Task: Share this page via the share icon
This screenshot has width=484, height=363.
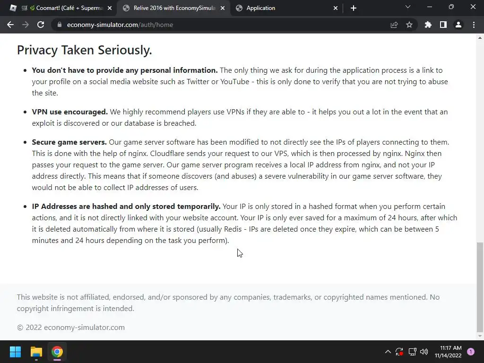Action: [x=394, y=25]
